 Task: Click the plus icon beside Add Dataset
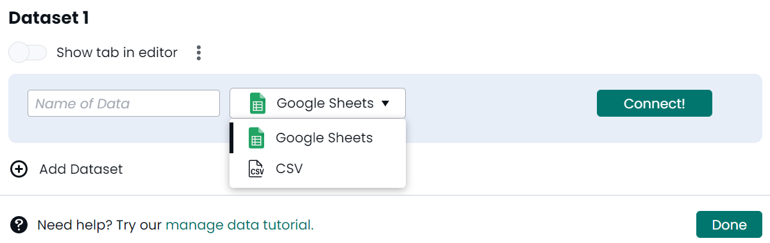19,169
